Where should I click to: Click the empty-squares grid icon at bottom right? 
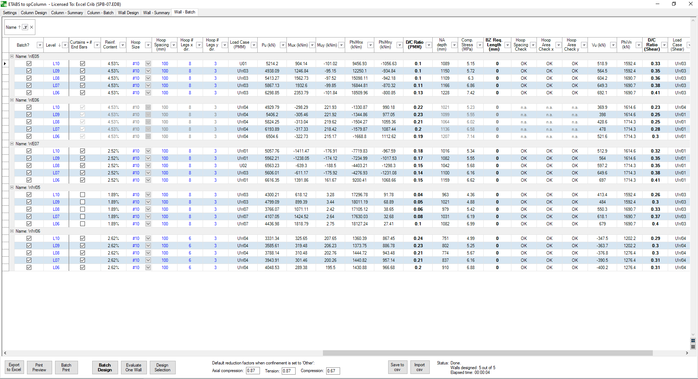point(693,347)
